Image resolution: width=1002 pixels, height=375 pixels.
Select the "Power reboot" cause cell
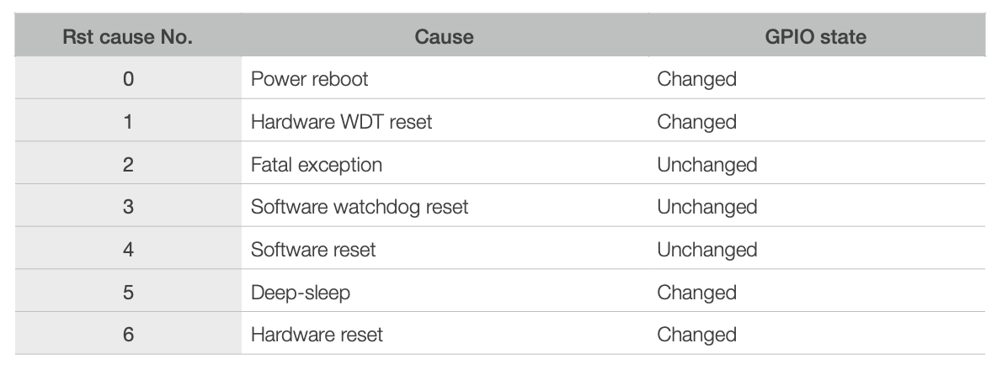pyautogui.click(x=310, y=80)
